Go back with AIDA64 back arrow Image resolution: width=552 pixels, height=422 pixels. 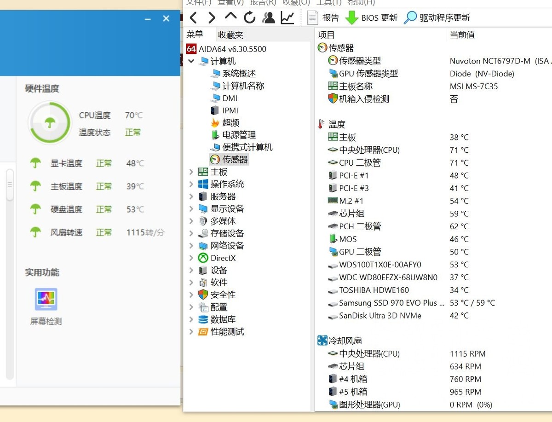click(x=193, y=17)
